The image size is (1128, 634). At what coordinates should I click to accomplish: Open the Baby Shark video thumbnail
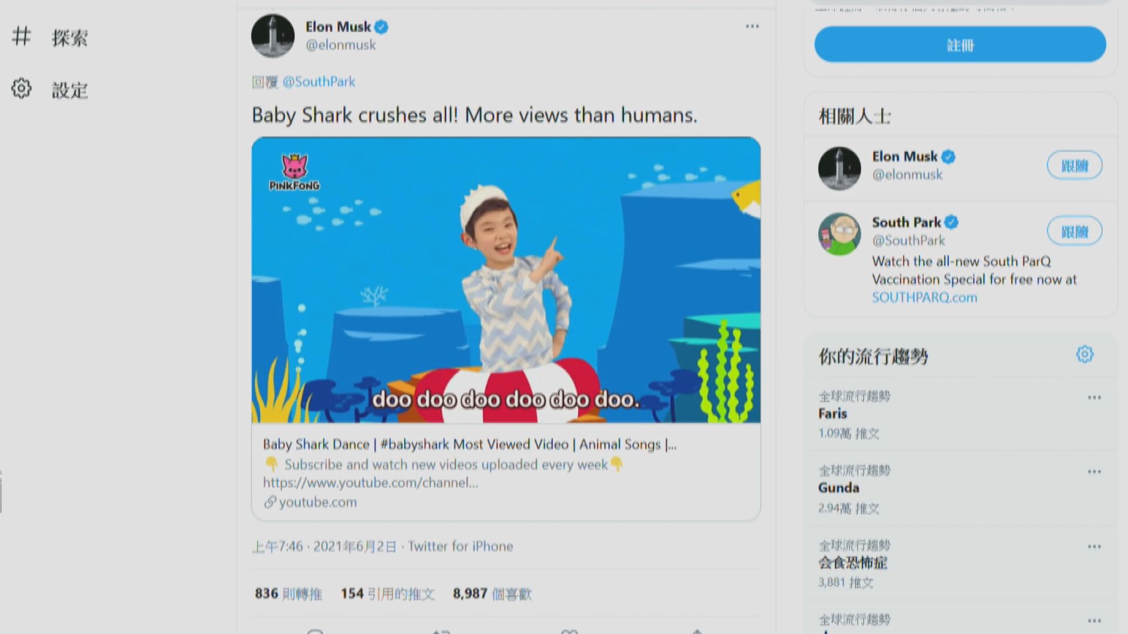pyautogui.click(x=506, y=280)
